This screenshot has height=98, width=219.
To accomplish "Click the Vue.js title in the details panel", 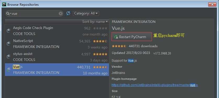I will click(x=118, y=29).
